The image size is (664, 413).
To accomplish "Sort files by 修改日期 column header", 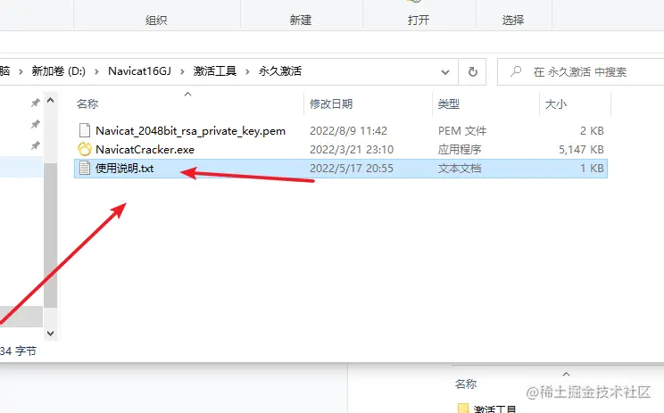I will 331,104.
